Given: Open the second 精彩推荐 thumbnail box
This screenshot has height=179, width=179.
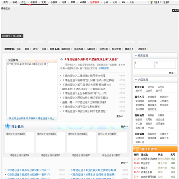Looking at the screenshot, I should tap(166, 65).
